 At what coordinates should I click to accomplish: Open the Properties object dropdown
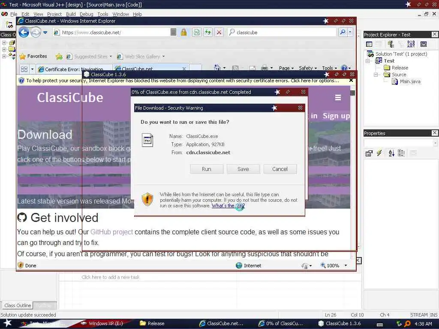pos(435,143)
